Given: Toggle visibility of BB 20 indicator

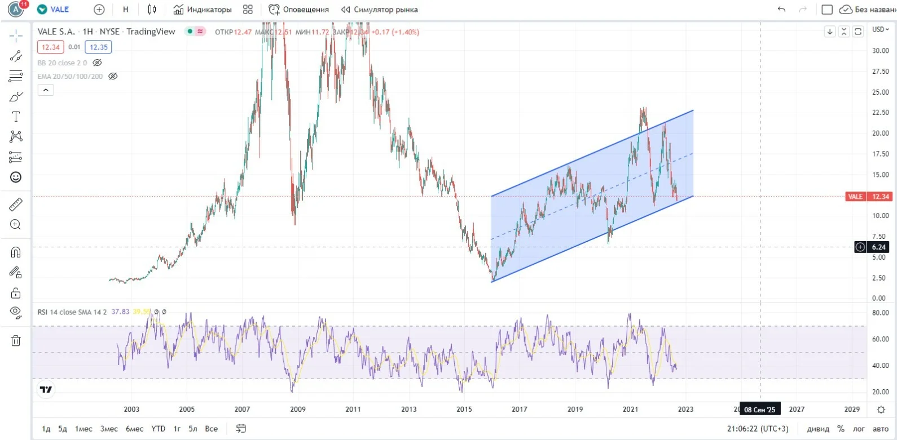Looking at the screenshot, I should pyautogui.click(x=97, y=63).
